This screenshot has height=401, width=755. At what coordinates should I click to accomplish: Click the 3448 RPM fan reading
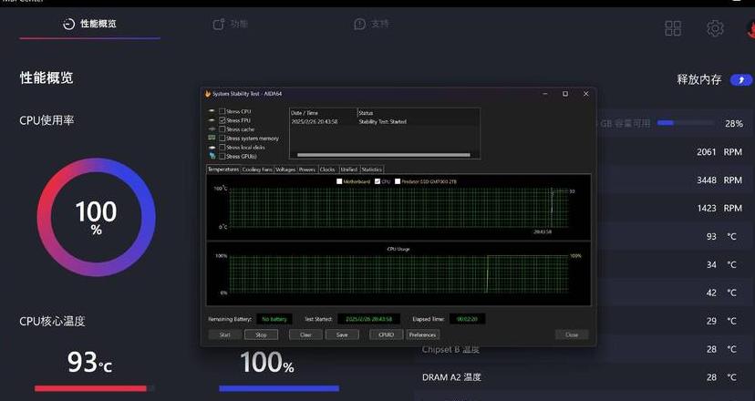coord(719,180)
